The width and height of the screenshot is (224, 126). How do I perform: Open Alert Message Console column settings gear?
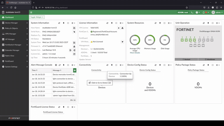tap(75, 70)
